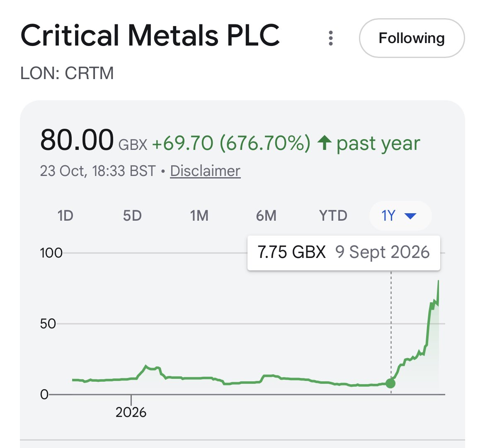
Task: Open the Disclaimer link
Action: tap(205, 171)
